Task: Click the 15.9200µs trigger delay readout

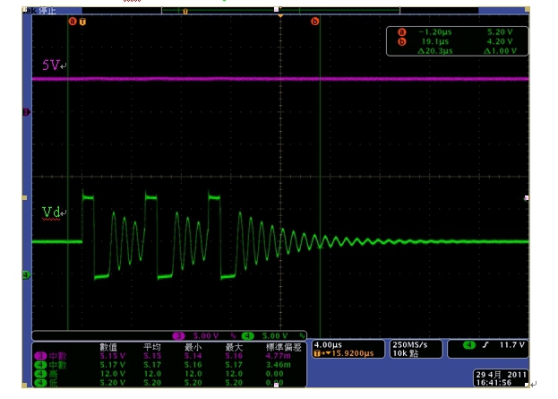Action: tap(352, 353)
